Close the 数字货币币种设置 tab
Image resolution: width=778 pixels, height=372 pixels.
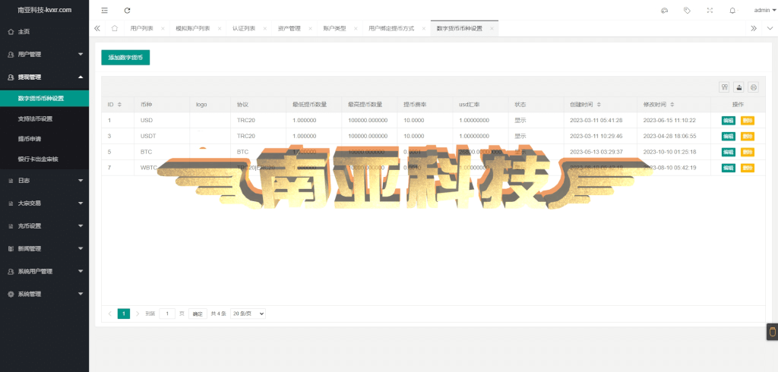[x=492, y=29]
